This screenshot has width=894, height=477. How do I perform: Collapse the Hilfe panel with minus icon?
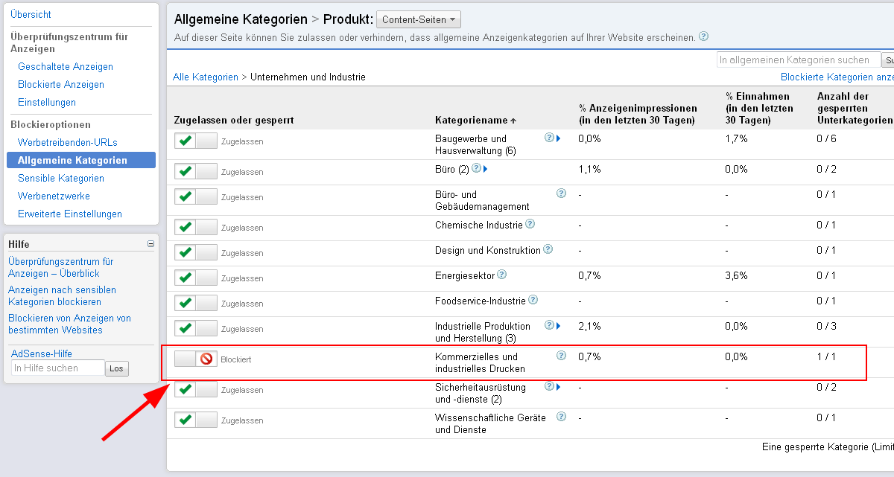[150, 243]
